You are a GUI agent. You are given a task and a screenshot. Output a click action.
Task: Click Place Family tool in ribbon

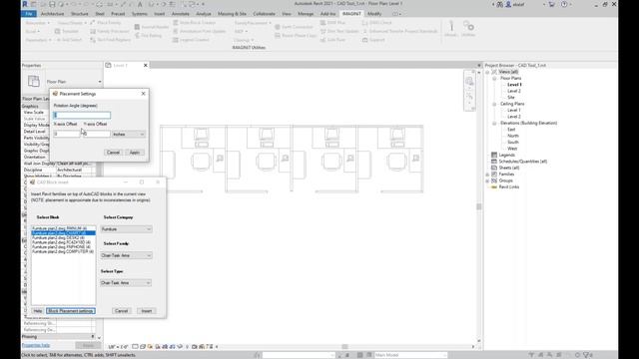point(106,23)
